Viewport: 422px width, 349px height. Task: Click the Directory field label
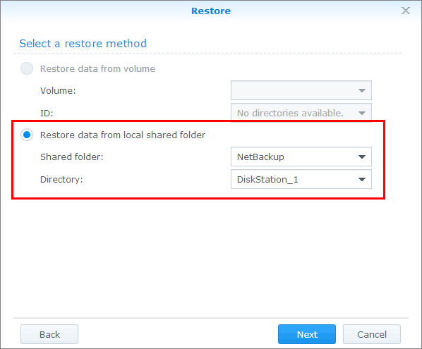pyautogui.click(x=61, y=179)
